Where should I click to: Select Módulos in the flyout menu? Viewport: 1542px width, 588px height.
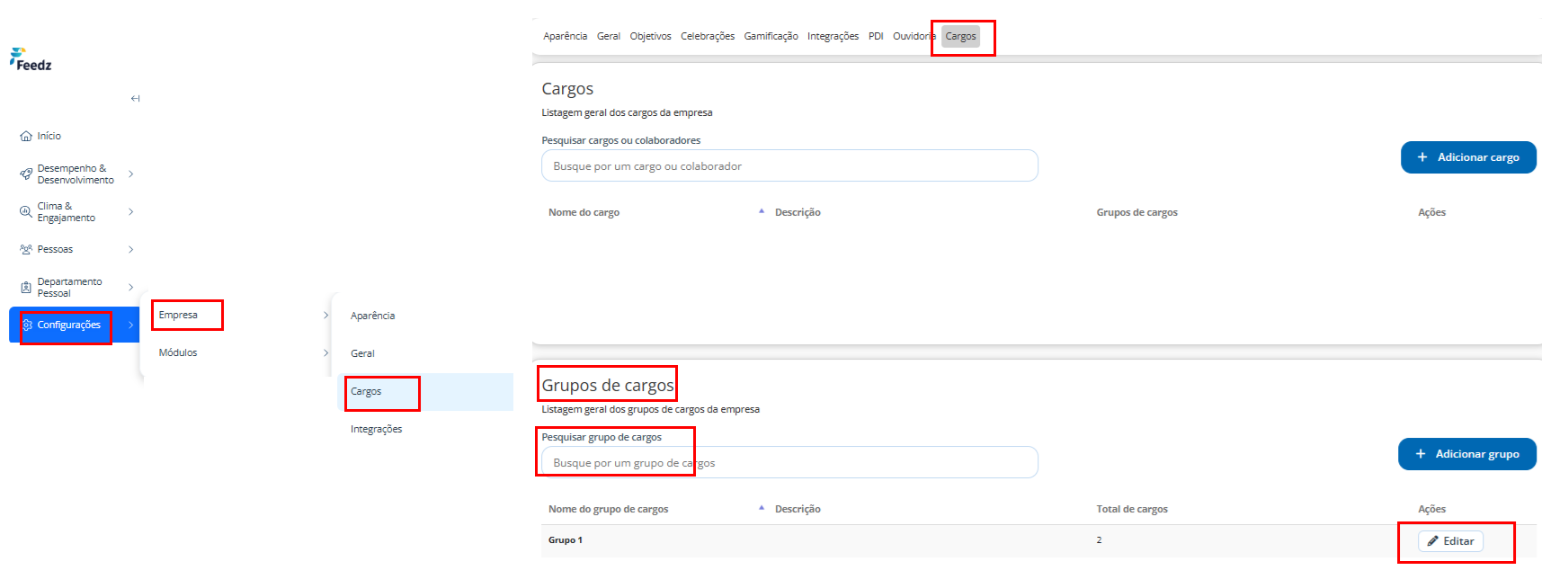click(178, 352)
